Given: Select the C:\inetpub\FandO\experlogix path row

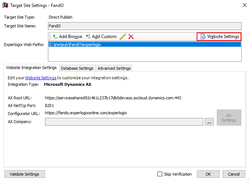Looking at the screenshot, I should coord(145,45).
